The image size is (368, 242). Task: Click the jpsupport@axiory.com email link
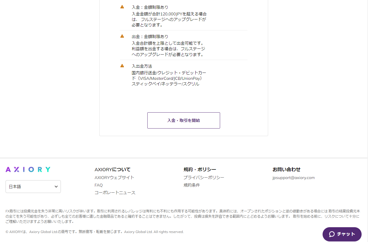point(293,178)
